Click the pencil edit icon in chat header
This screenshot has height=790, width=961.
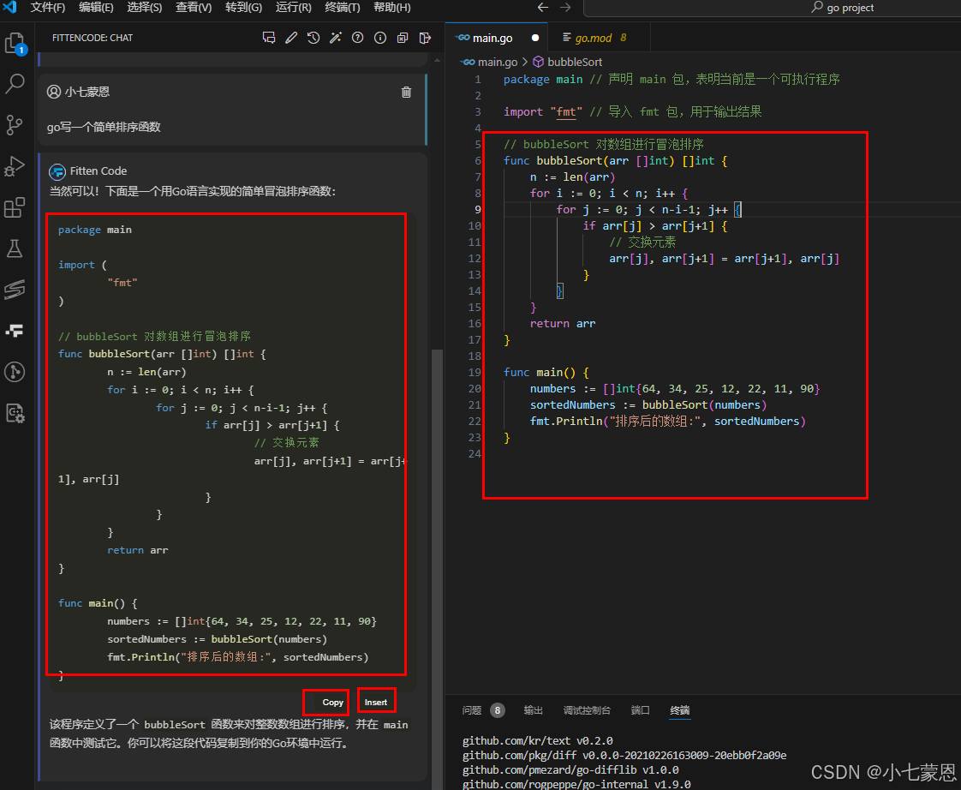[x=291, y=38]
